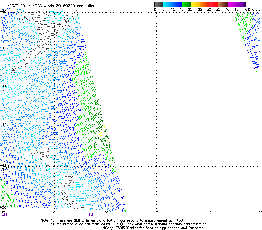Click the '25' legend scale label
The image size is (262, 230).
[200, 10]
